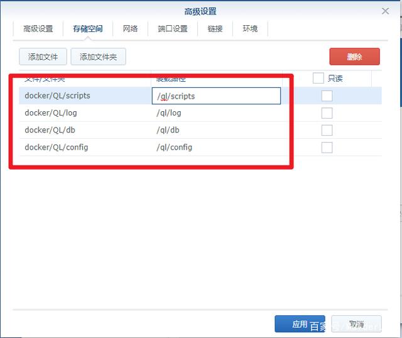Click the 添加文件 button
This screenshot has width=402, height=338.
coord(43,57)
